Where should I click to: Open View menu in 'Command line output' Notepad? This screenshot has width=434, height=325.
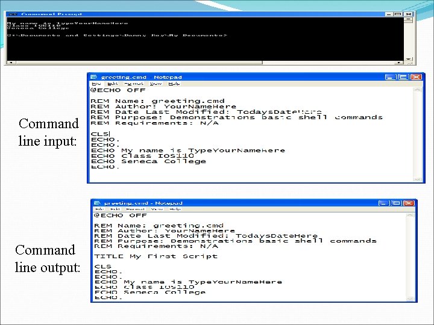point(157,209)
